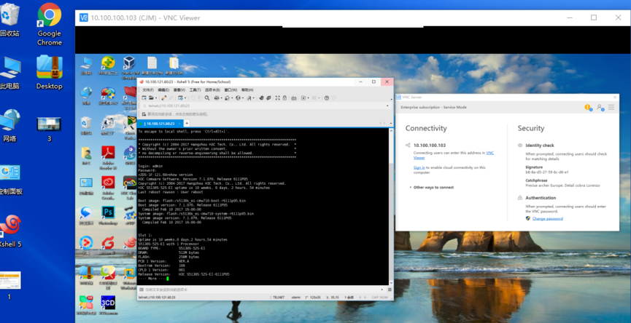Expand Other ways to connect
Viewport: 631px width, 323px height.
pos(433,187)
